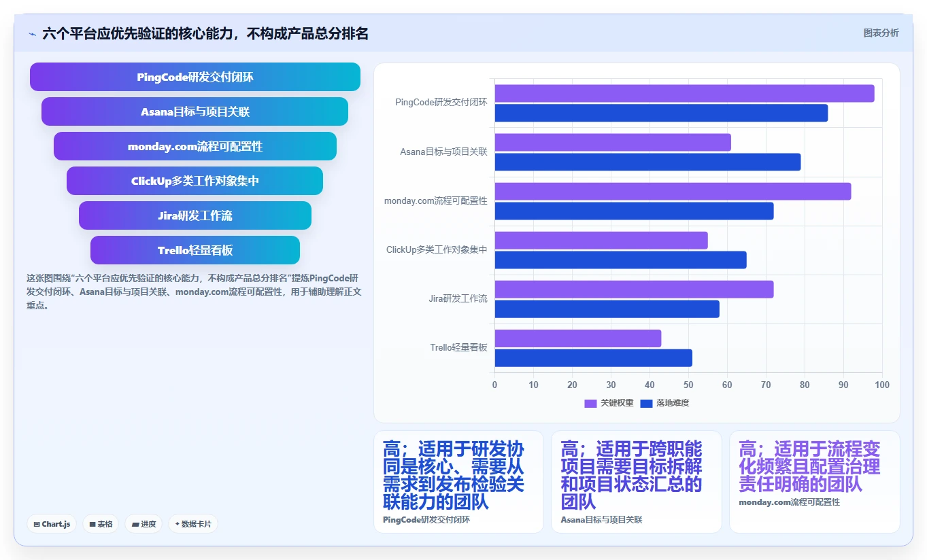Click chart axis label PingCode研发交付闭环

click(441, 103)
